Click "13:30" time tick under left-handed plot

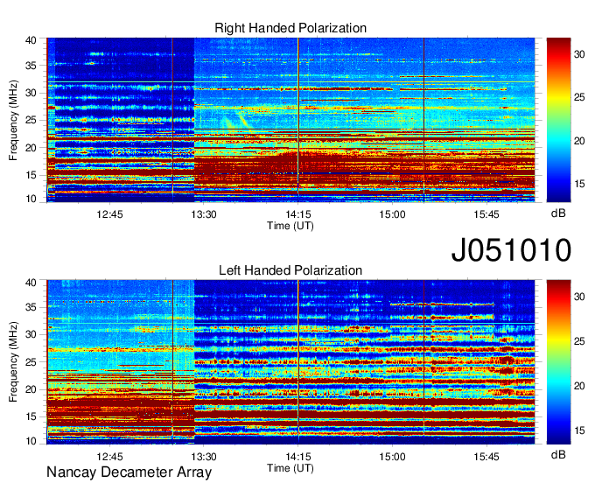coord(204,457)
